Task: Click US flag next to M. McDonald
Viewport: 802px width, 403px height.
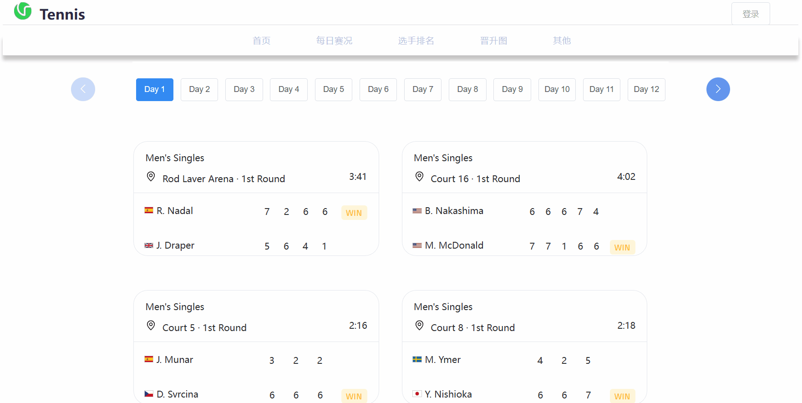Action: point(417,245)
